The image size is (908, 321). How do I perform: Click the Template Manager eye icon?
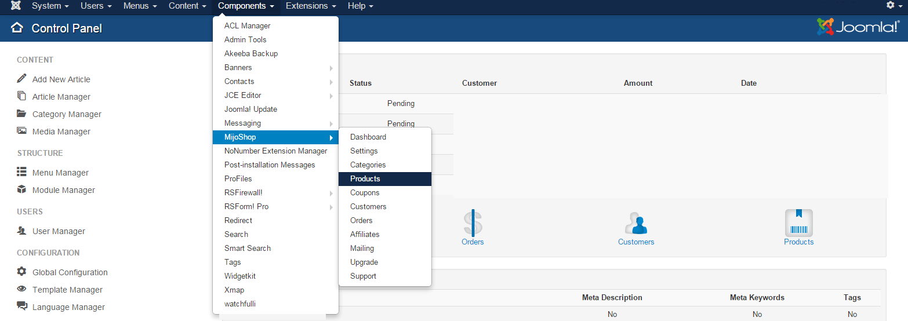tap(22, 289)
